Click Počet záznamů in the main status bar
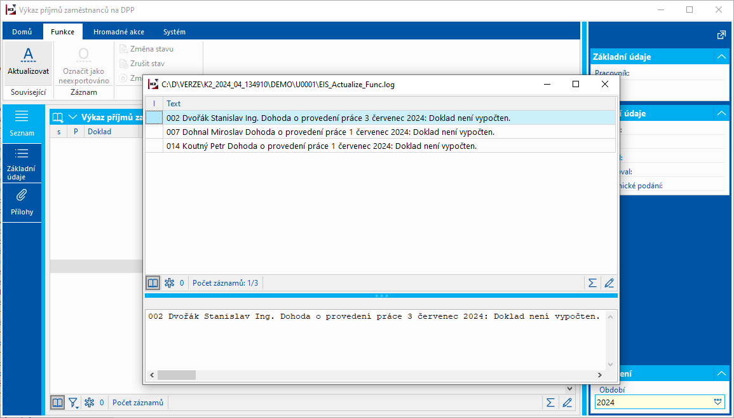 [138, 403]
